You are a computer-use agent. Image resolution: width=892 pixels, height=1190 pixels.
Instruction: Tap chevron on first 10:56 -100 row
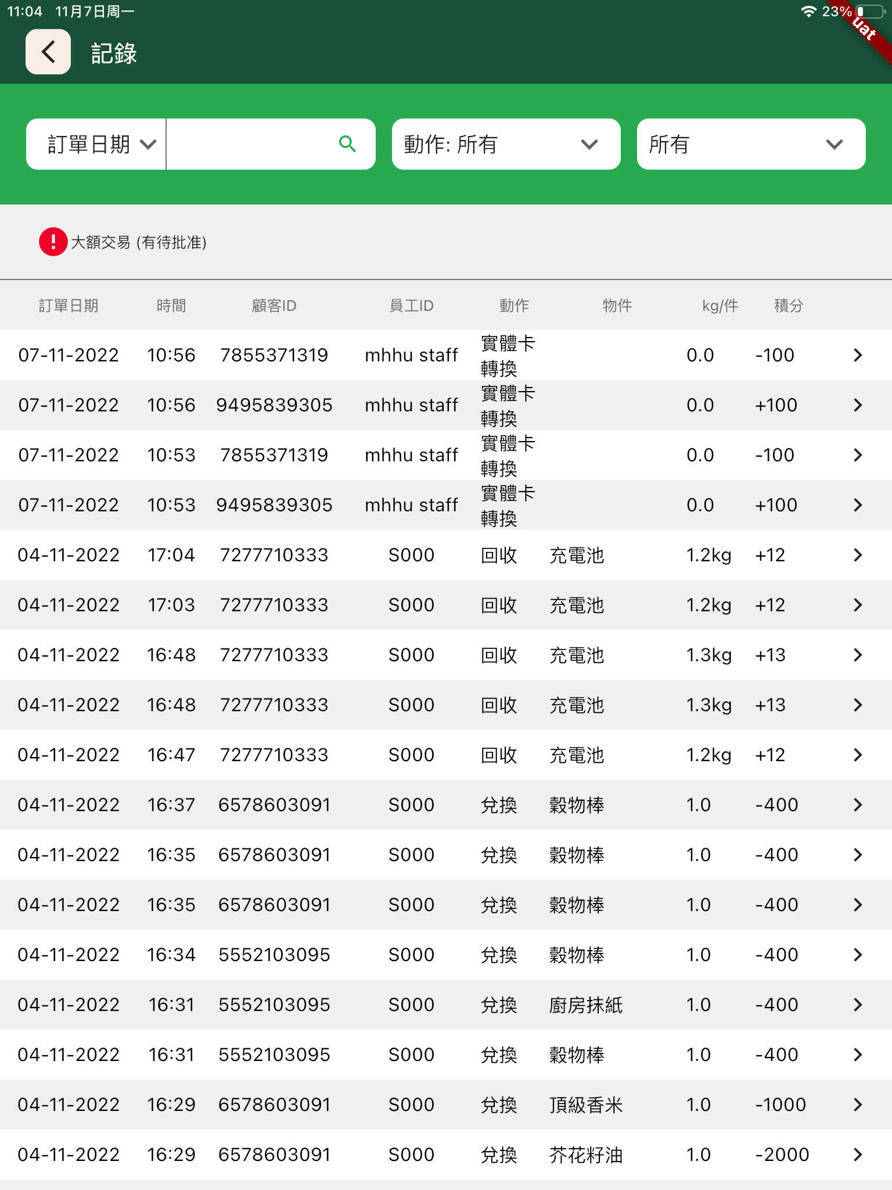coord(858,355)
